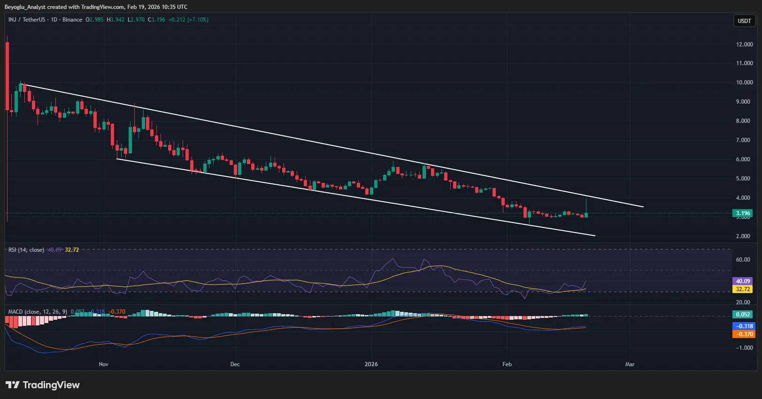Viewport: 762px width, 399px height.
Task: Select the -1.000 MACD scale label
Action: tap(745, 348)
